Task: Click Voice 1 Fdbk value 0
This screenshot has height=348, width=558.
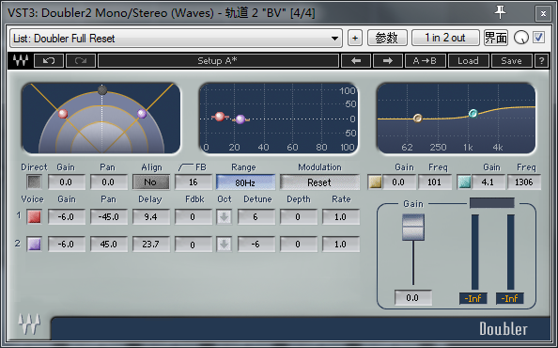Action: tap(194, 216)
